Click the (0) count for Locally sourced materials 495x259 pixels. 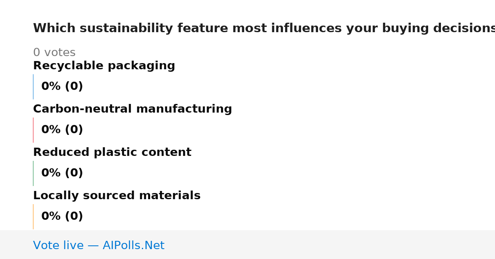pyautogui.click(x=74, y=217)
